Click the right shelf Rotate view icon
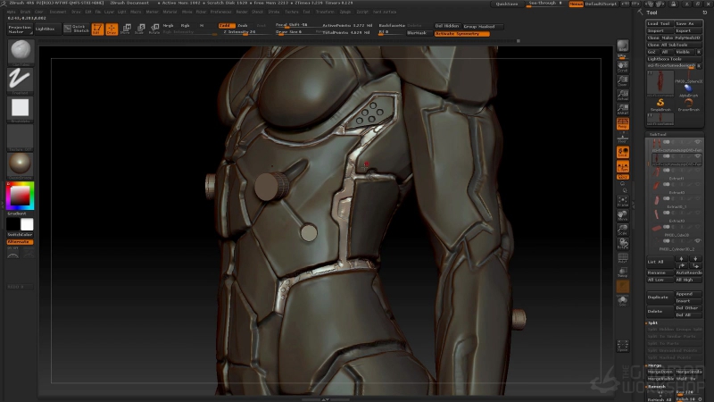This screenshot has height=402, width=714. coord(622,244)
